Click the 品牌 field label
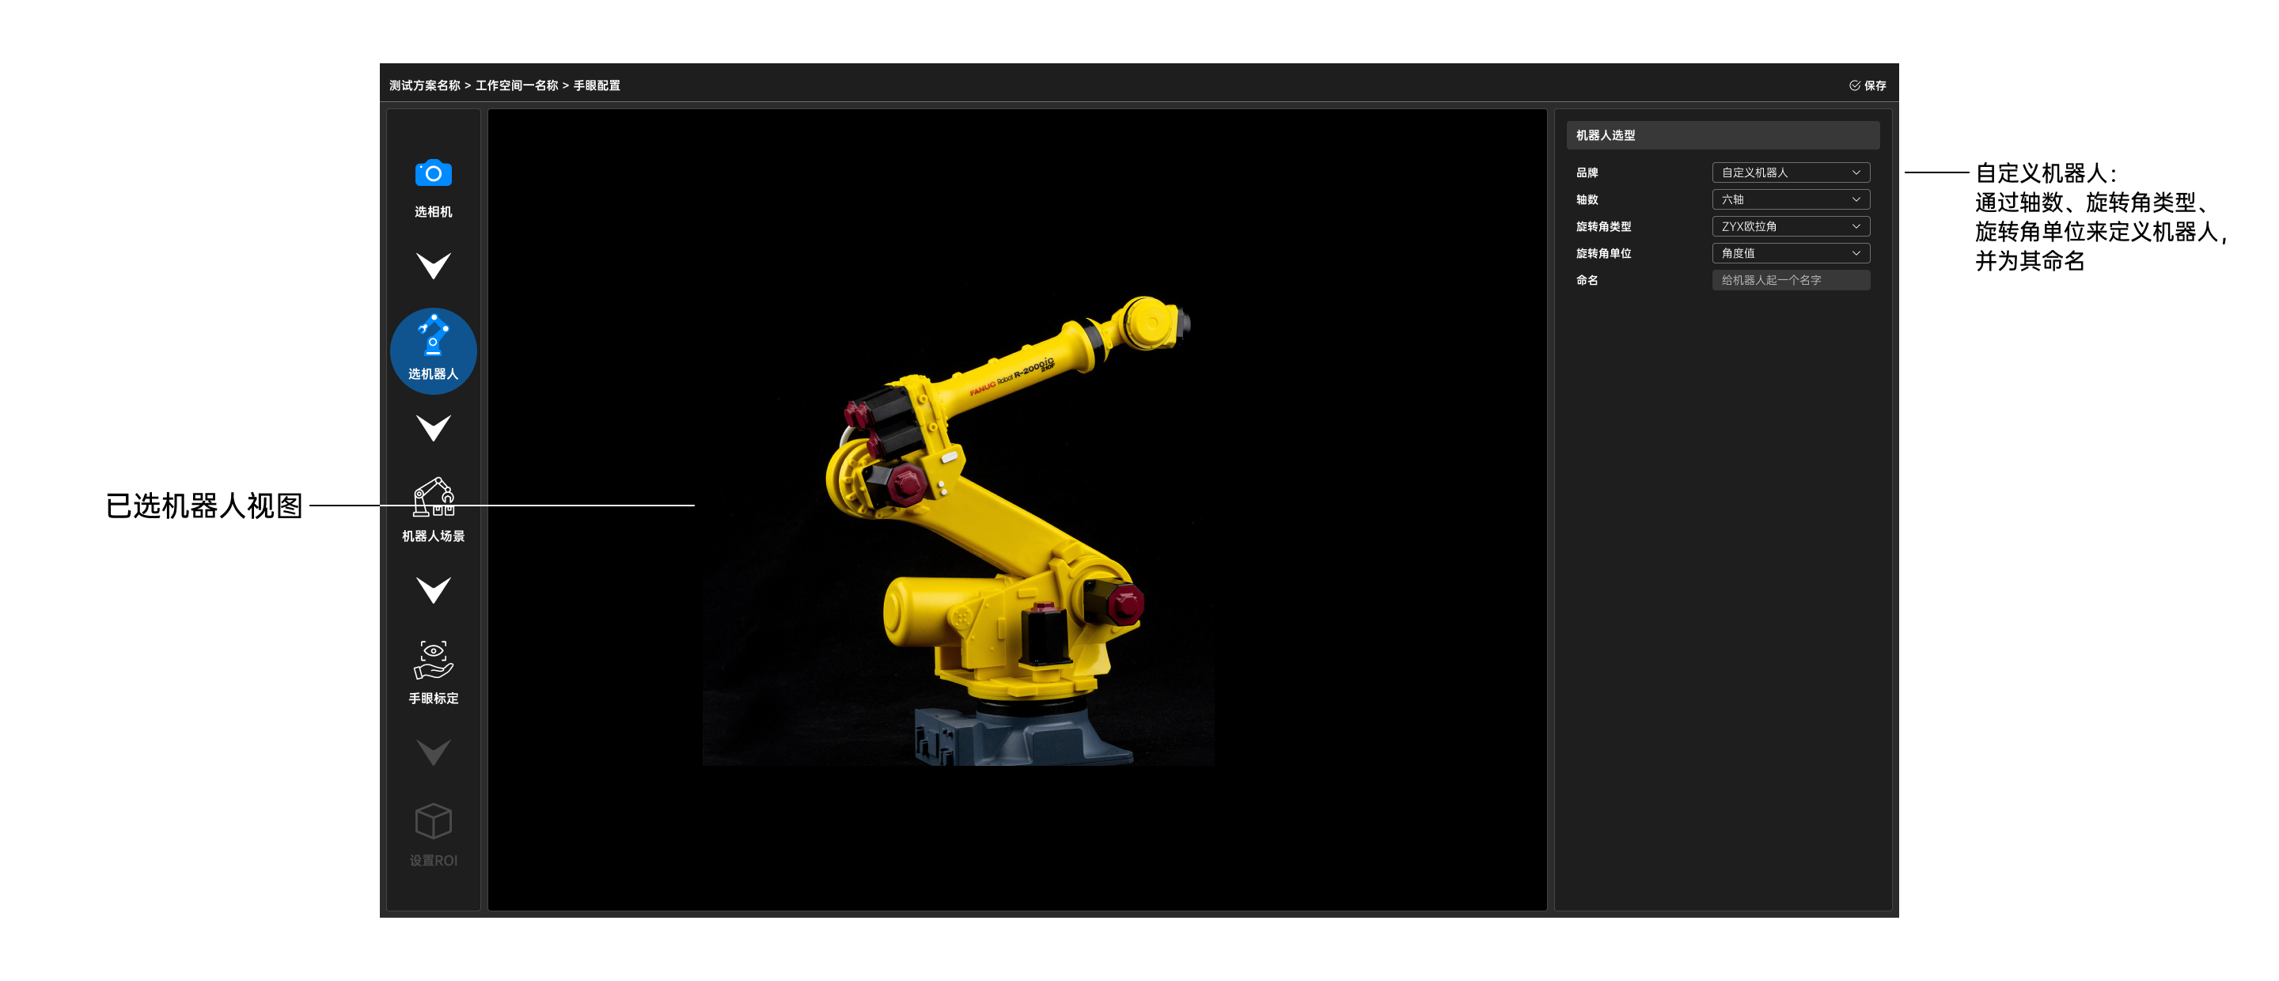Viewport: 2279px width, 981px height. [x=1587, y=172]
